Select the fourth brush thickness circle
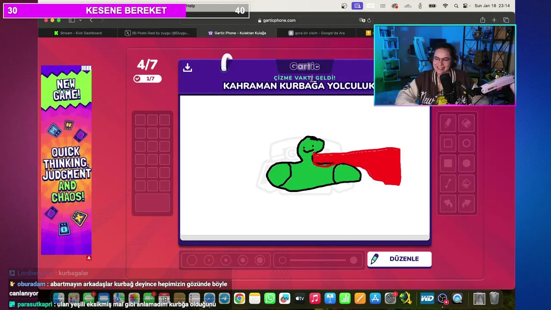 tap(243, 260)
